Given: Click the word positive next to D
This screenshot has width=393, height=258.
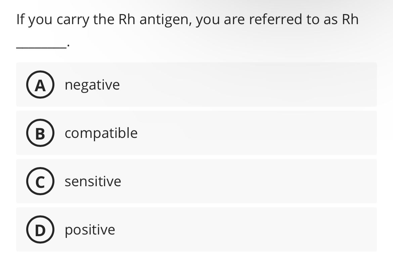Looking at the screenshot, I should (x=90, y=229).
